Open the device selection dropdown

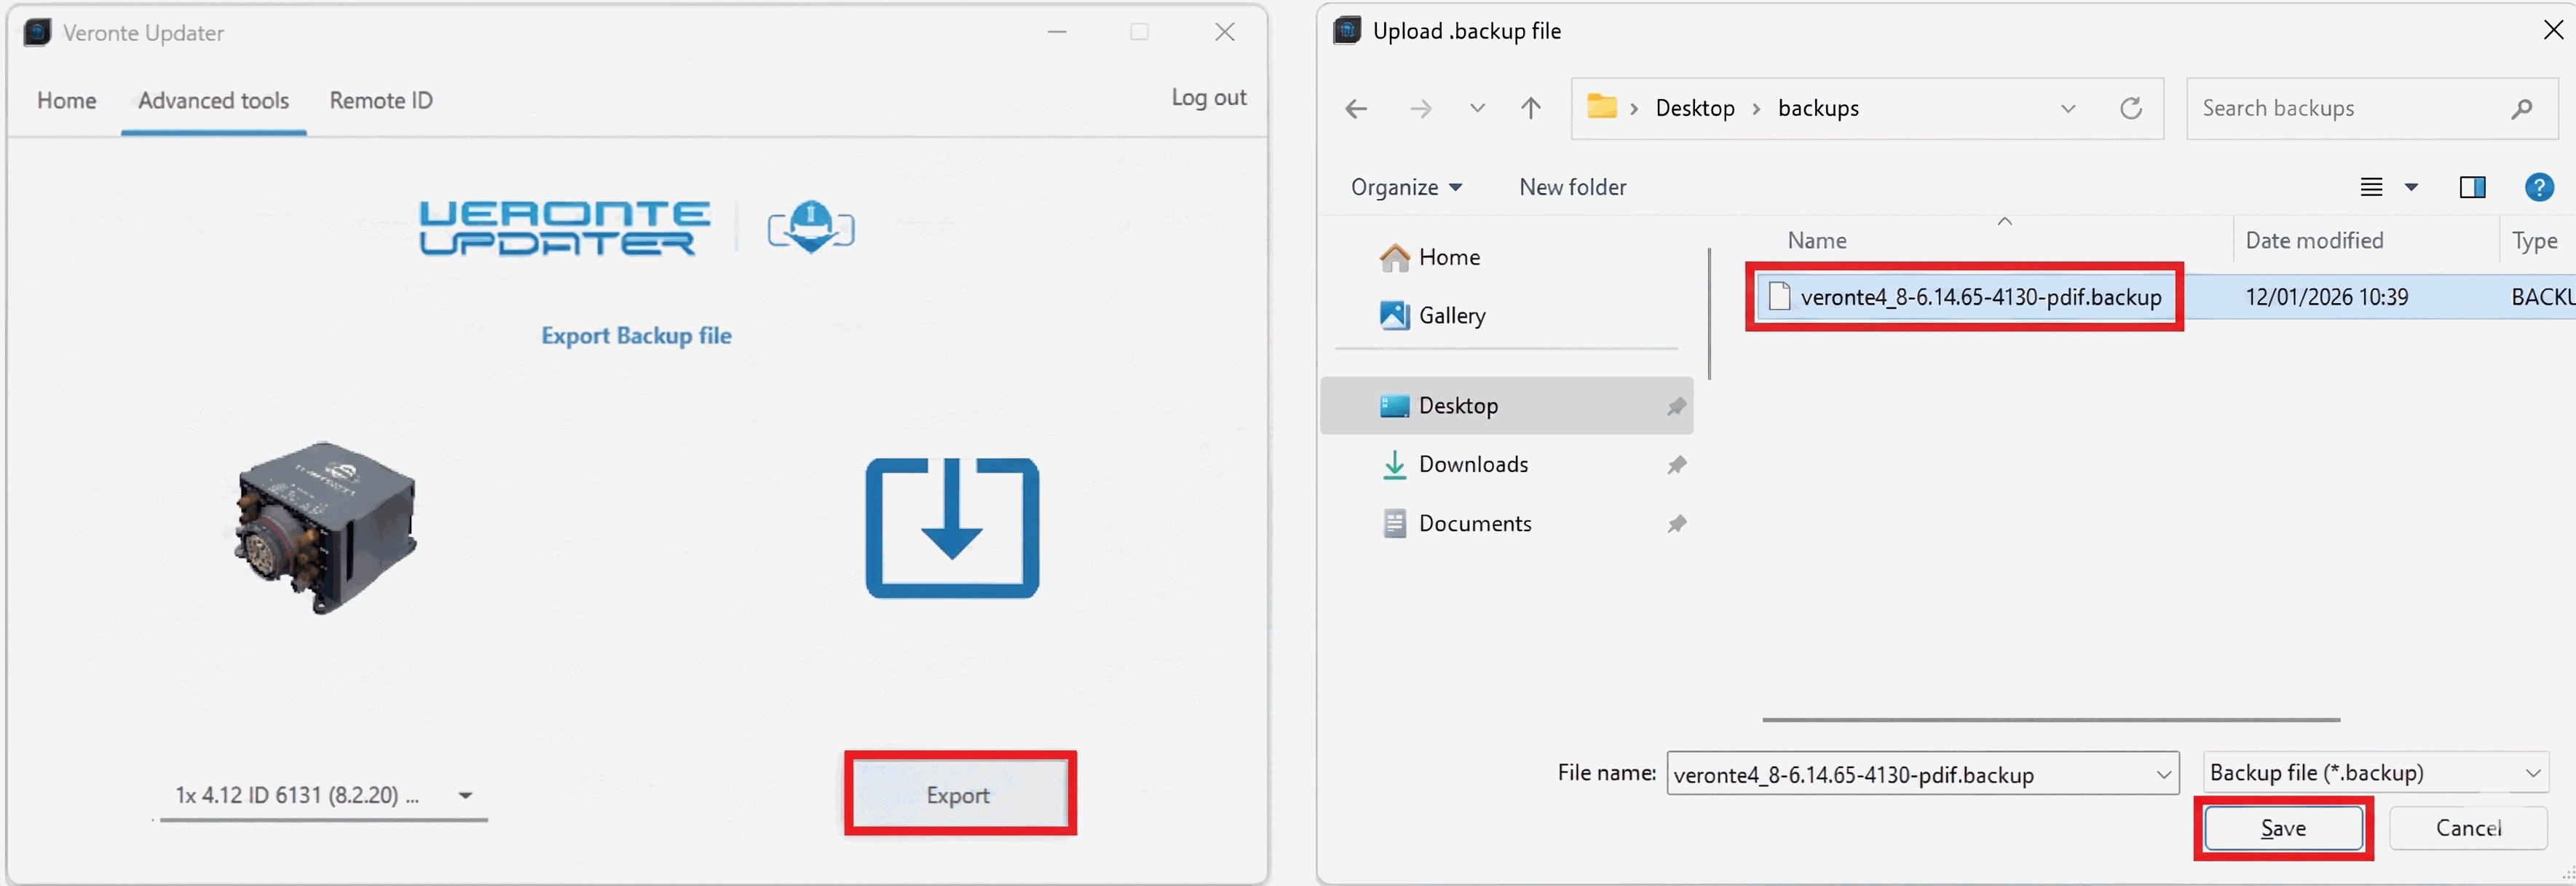point(465,796)
